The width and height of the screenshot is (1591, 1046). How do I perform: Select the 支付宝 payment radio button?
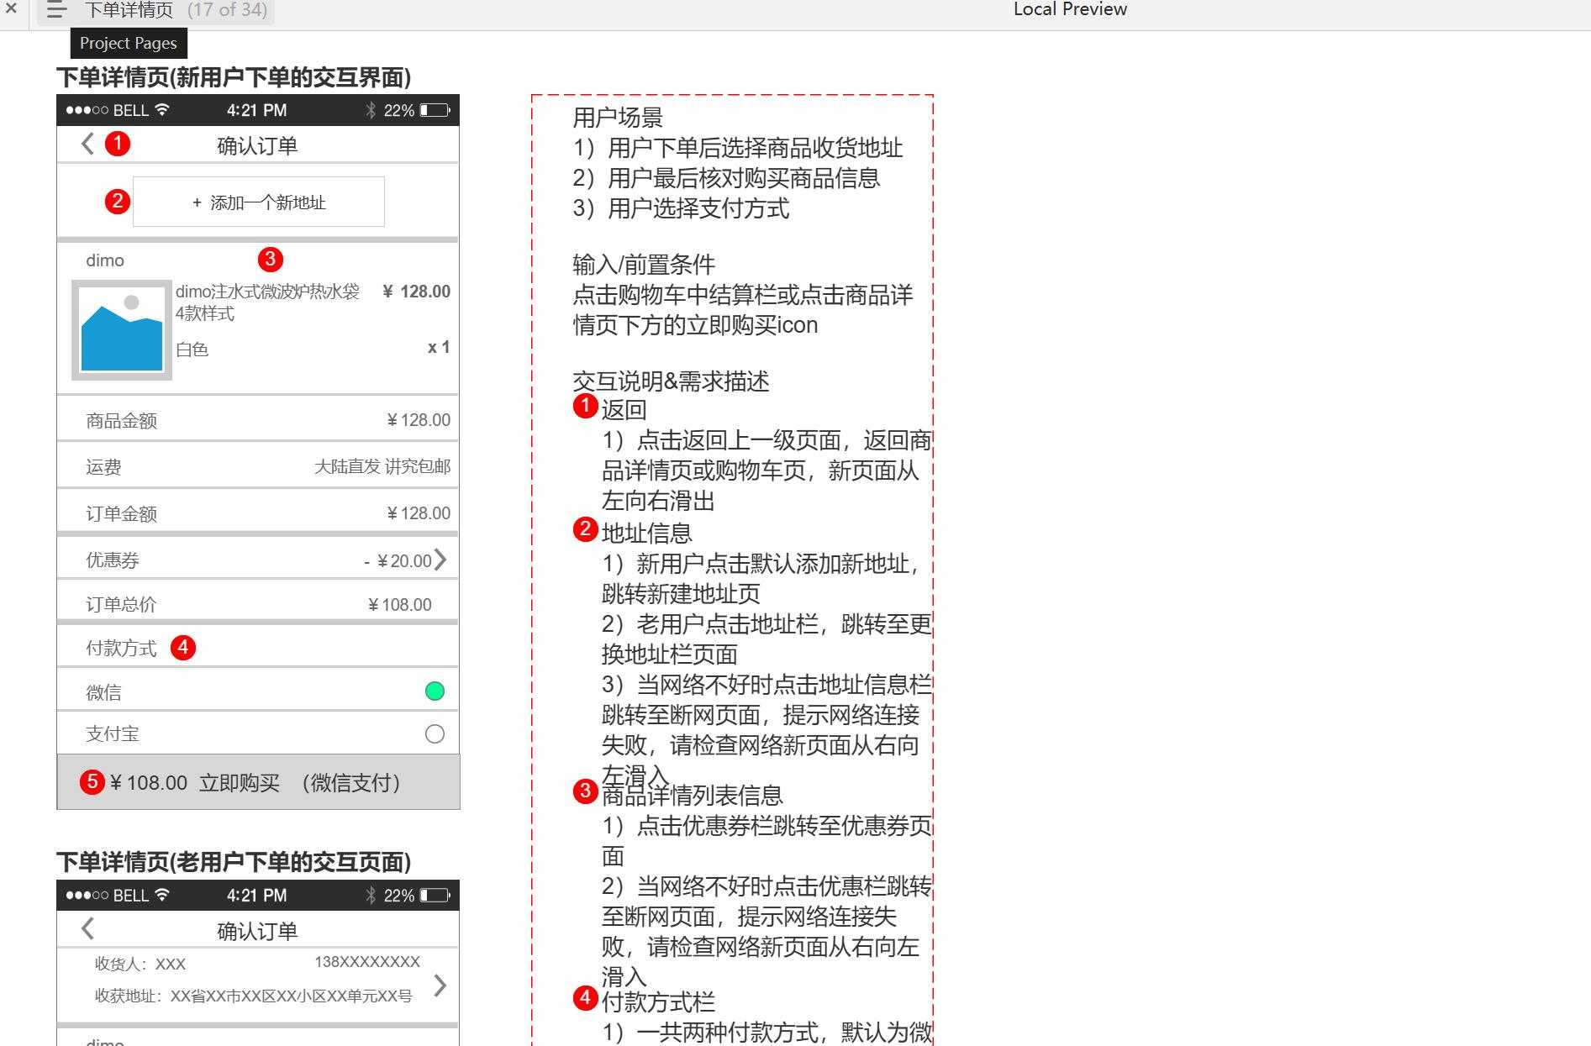coord(434,733)
